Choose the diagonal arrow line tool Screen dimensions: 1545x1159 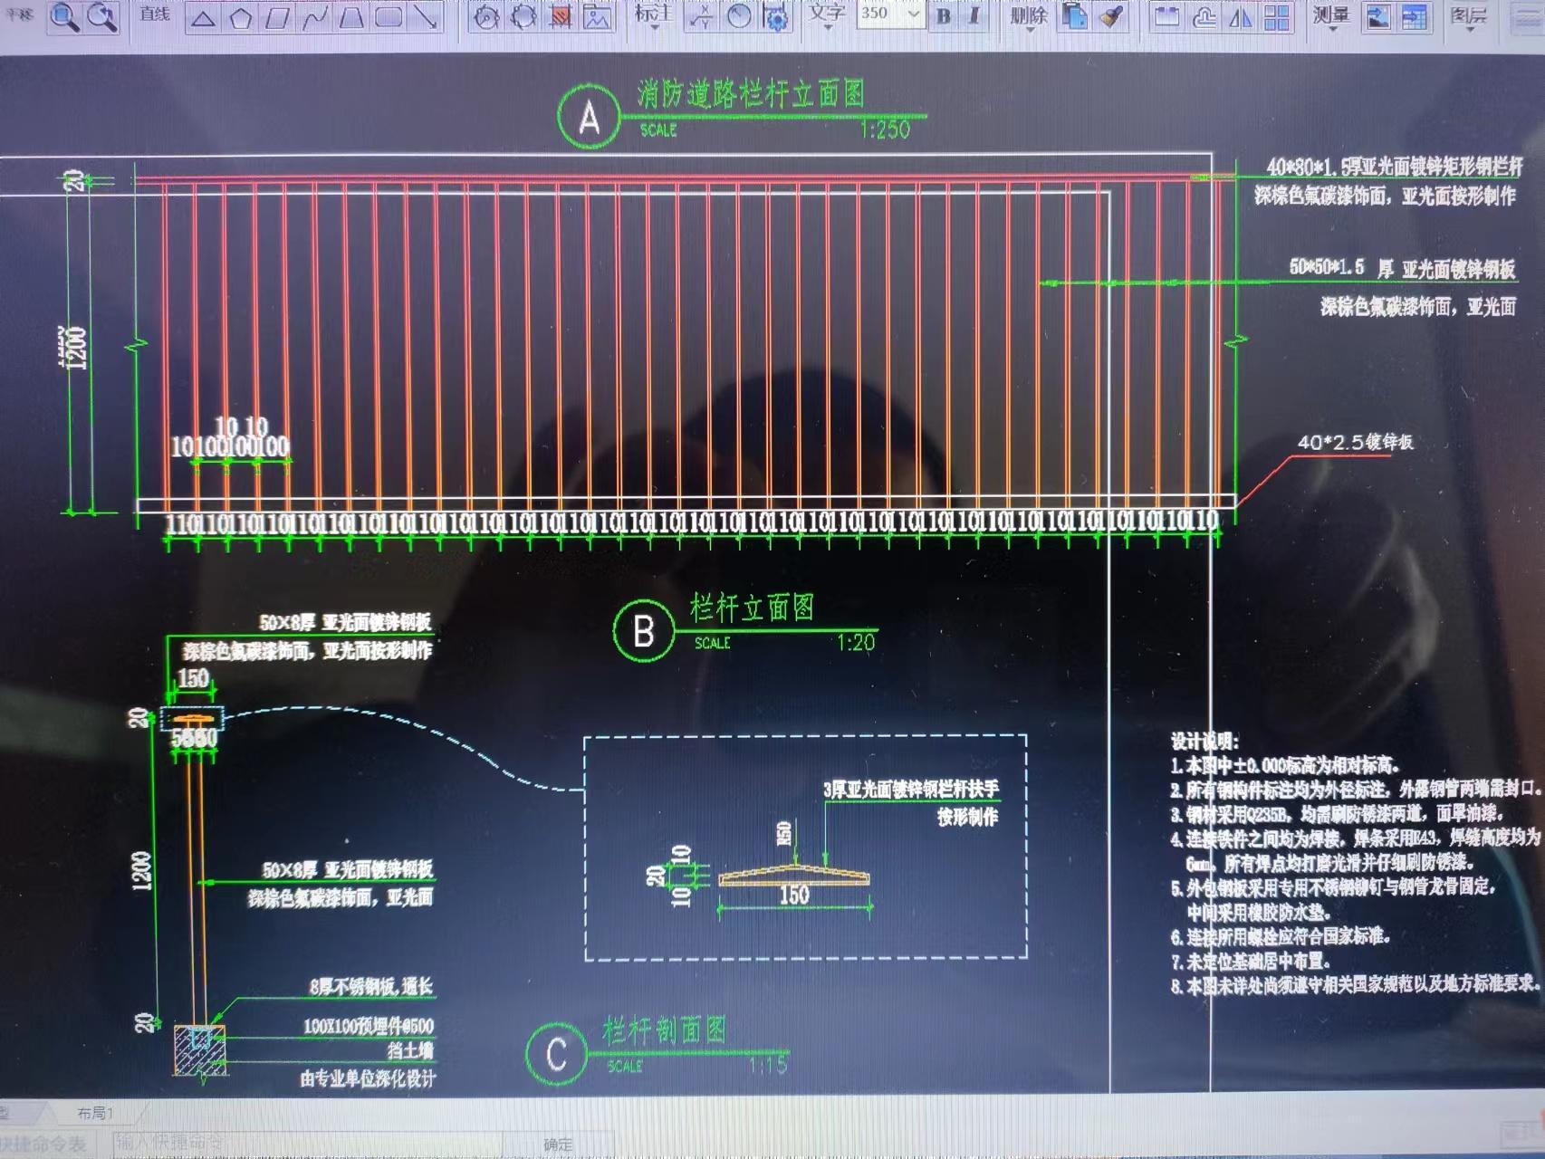point(425,17)
